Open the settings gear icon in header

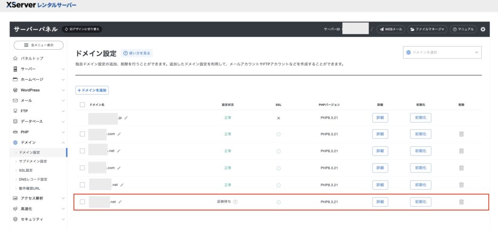click(x=482, y=29)
